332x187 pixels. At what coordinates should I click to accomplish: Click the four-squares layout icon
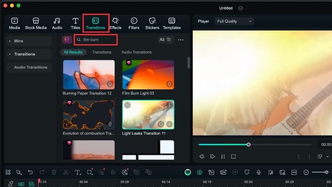[8, 172]
